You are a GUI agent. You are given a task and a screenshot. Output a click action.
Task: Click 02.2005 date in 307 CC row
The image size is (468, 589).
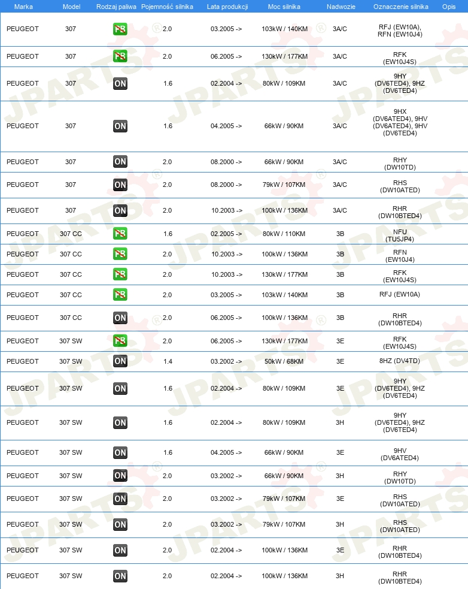[226, 234]
